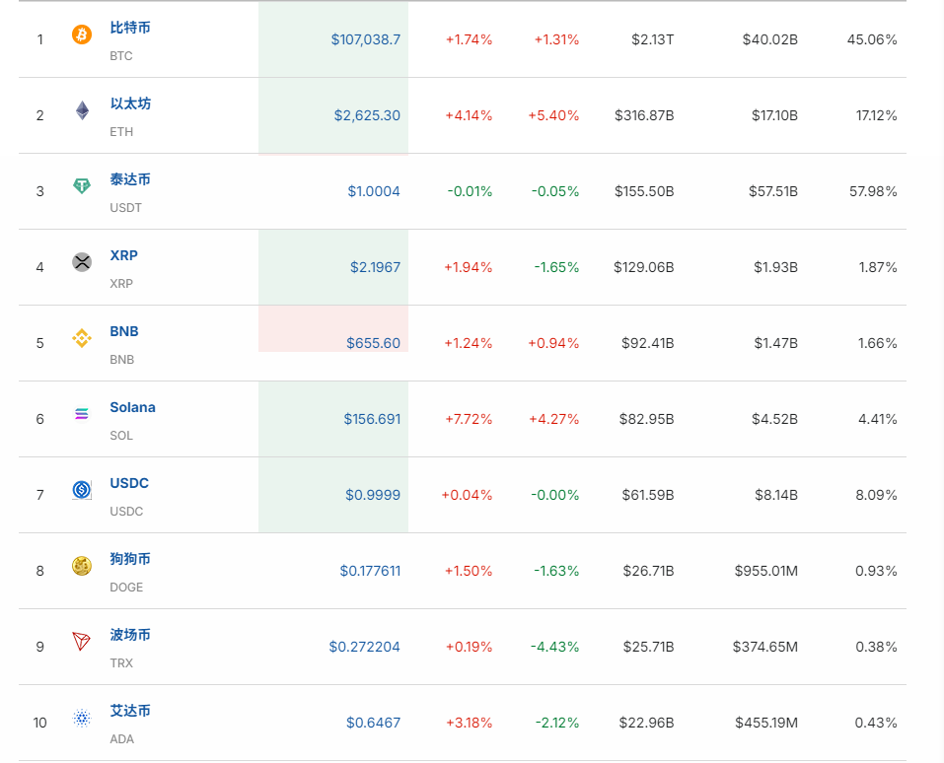This screenshot has width=944, height=763.
Task: Click XRP market cap $129.06B
Action: point(643,267)
